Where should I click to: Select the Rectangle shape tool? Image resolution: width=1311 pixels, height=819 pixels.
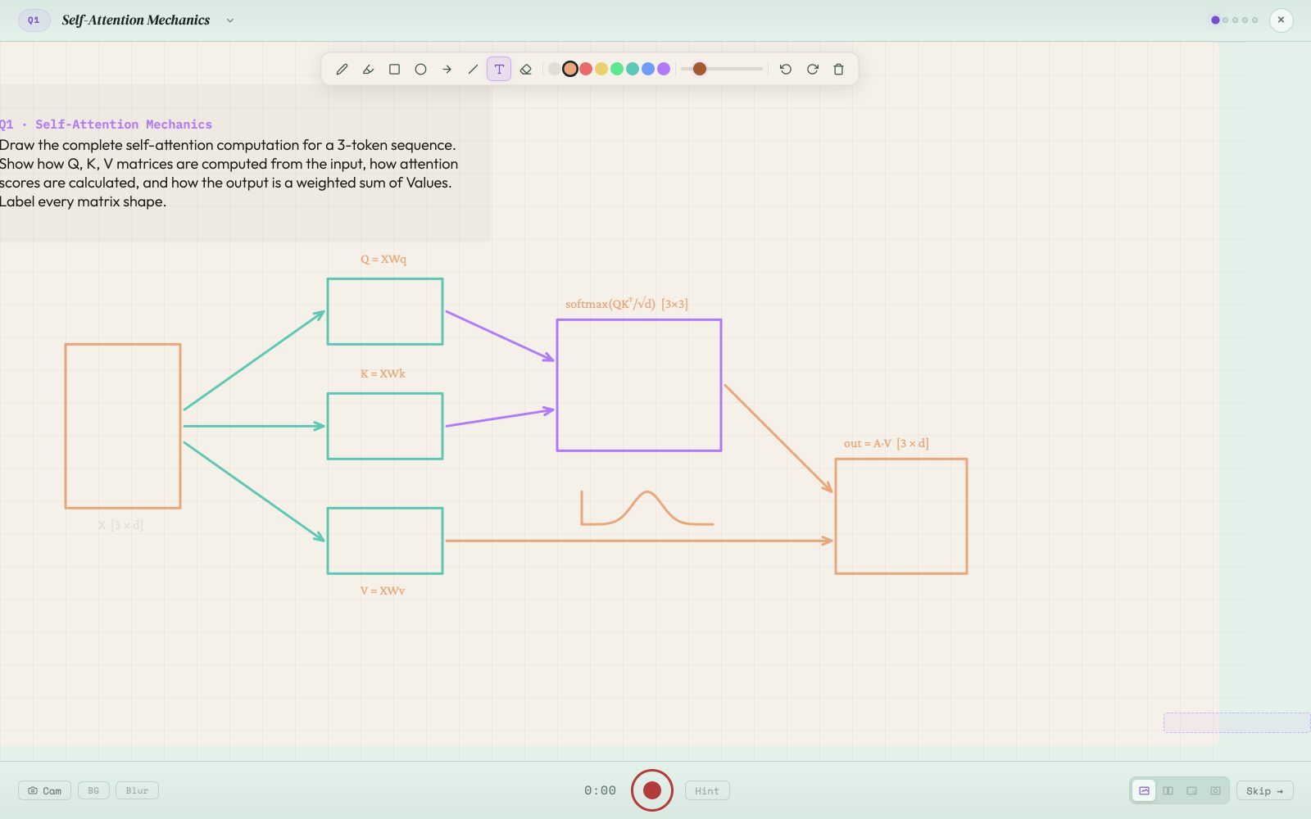tap(394, 69)
